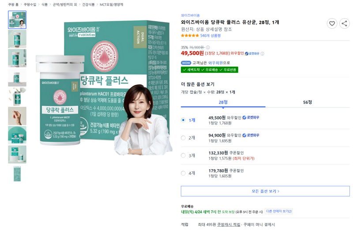353x231 pixels.
Task: Click the five-star rating icons
Action: 190,36
